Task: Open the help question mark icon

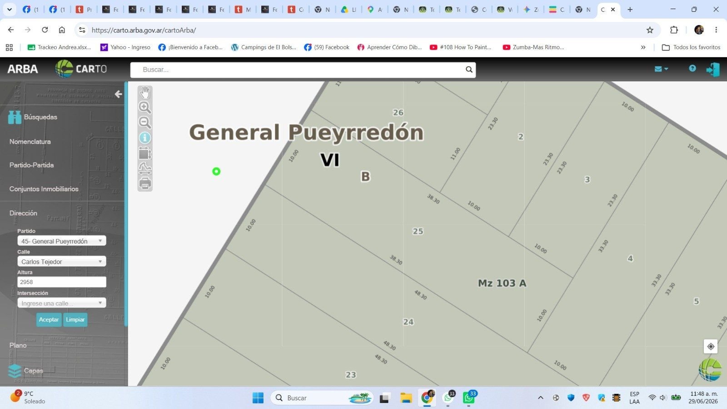Action: [692, 68]
